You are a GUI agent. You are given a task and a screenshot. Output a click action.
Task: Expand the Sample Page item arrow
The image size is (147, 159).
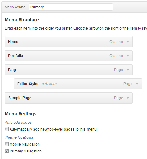128,98
